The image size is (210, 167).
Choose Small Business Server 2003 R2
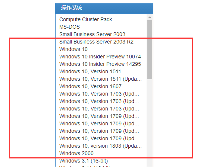coord(97,42)
